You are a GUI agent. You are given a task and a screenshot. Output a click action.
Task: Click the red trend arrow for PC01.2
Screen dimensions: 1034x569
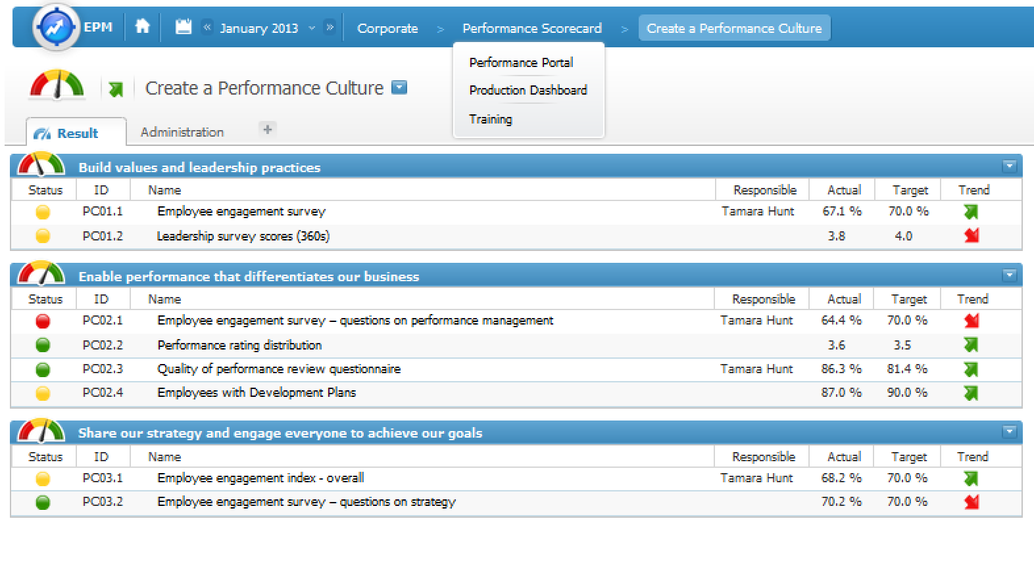[972, 235]
